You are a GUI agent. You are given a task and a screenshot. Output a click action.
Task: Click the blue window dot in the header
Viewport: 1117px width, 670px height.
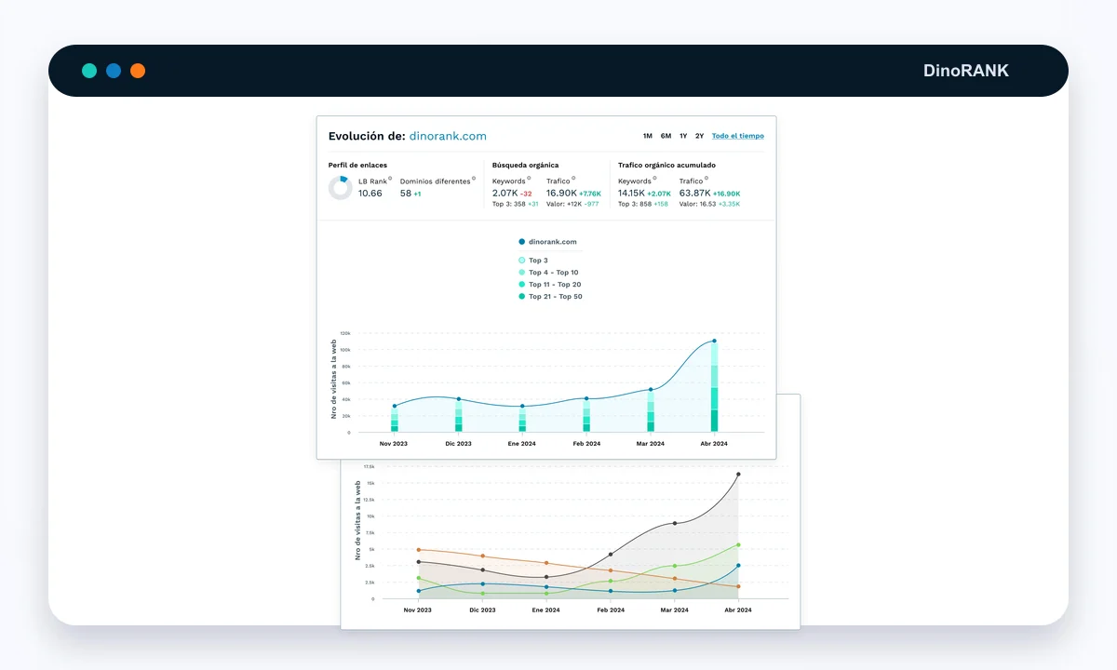tap(114, 71)
